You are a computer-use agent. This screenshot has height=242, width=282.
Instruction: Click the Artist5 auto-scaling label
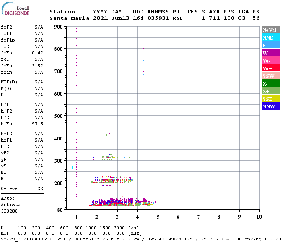(10, 204)
